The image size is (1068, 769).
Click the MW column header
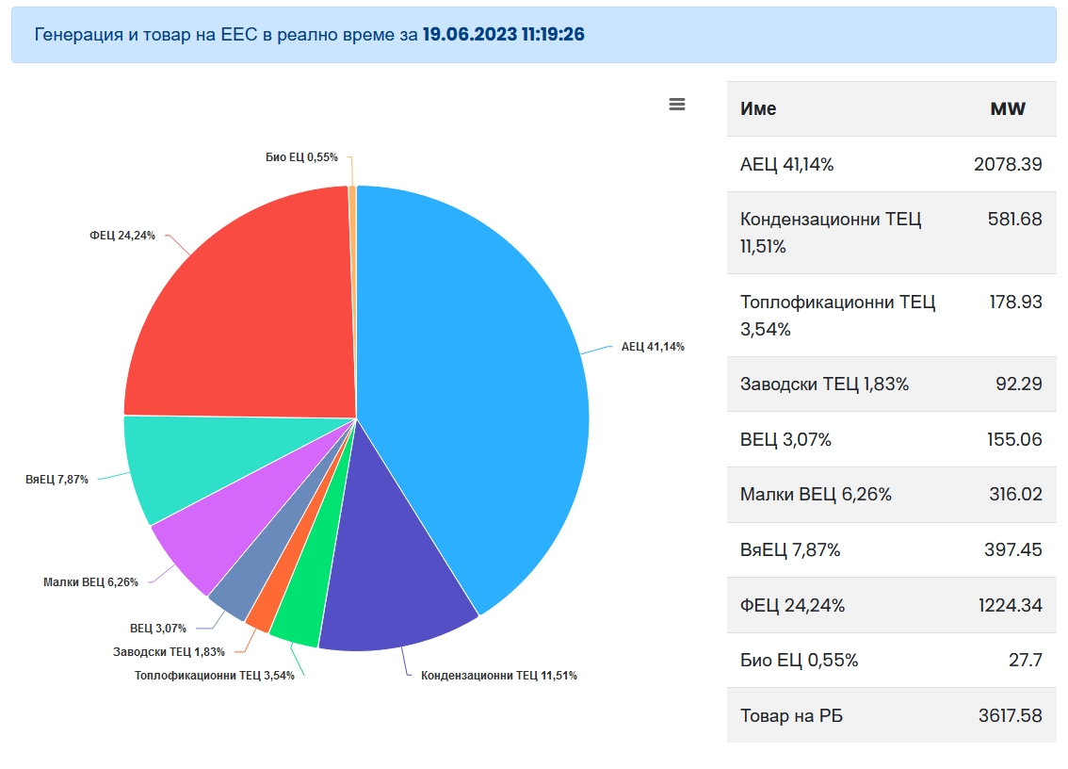tap(1008, 109)
